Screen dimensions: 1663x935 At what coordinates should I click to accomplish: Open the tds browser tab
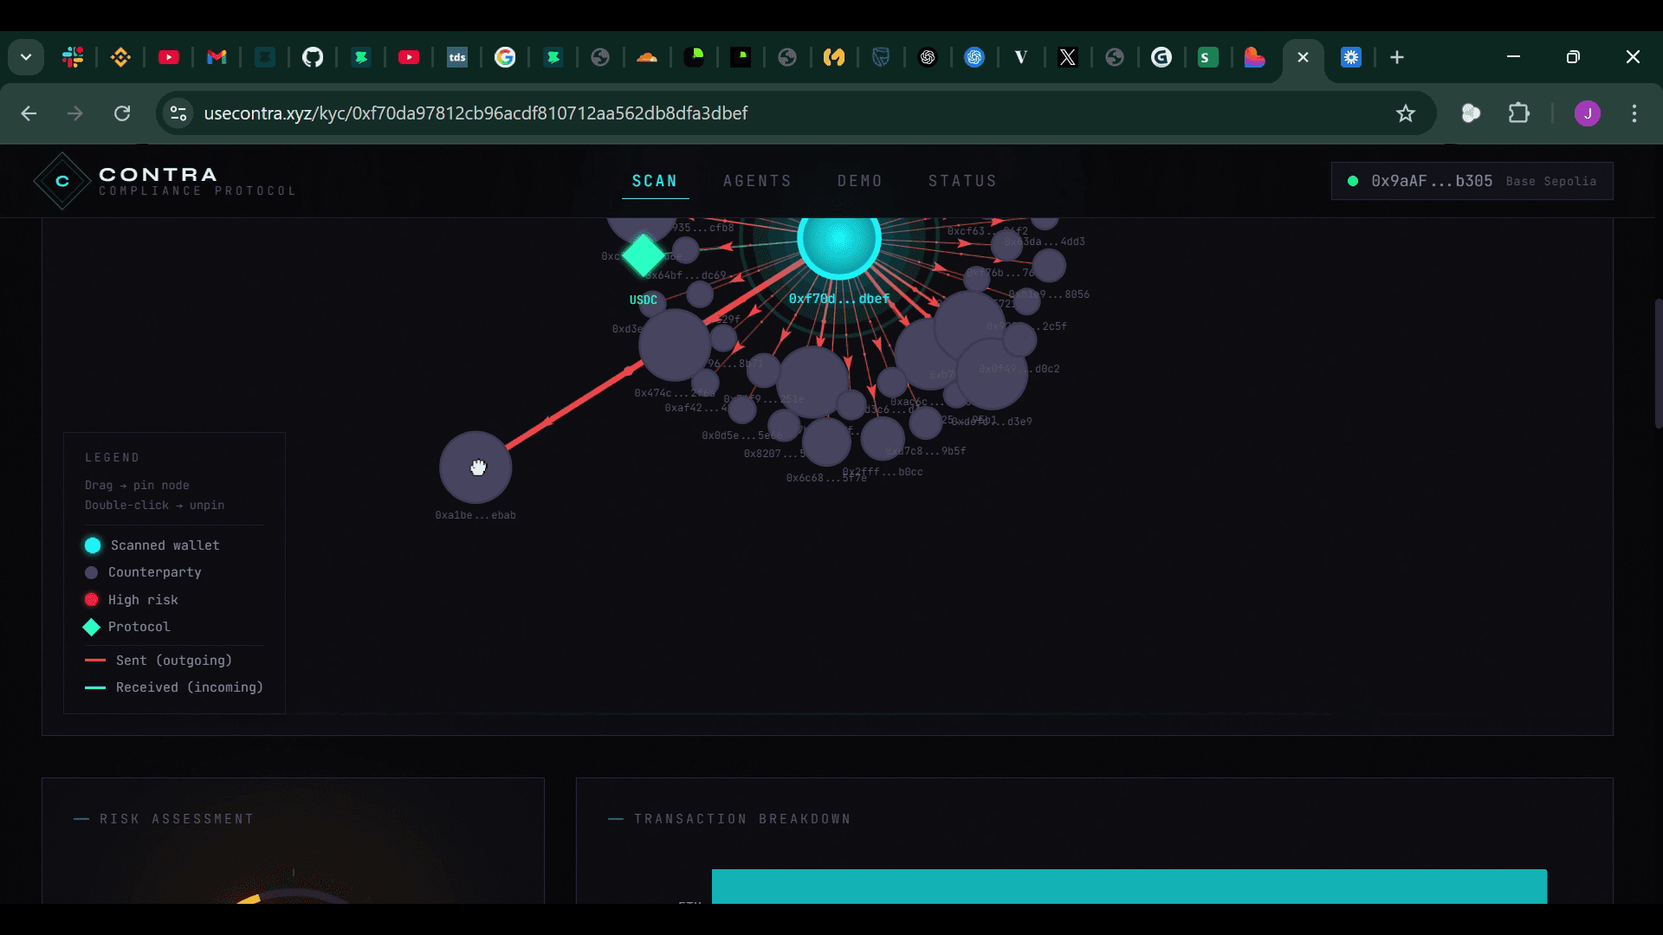click(457, 57)
